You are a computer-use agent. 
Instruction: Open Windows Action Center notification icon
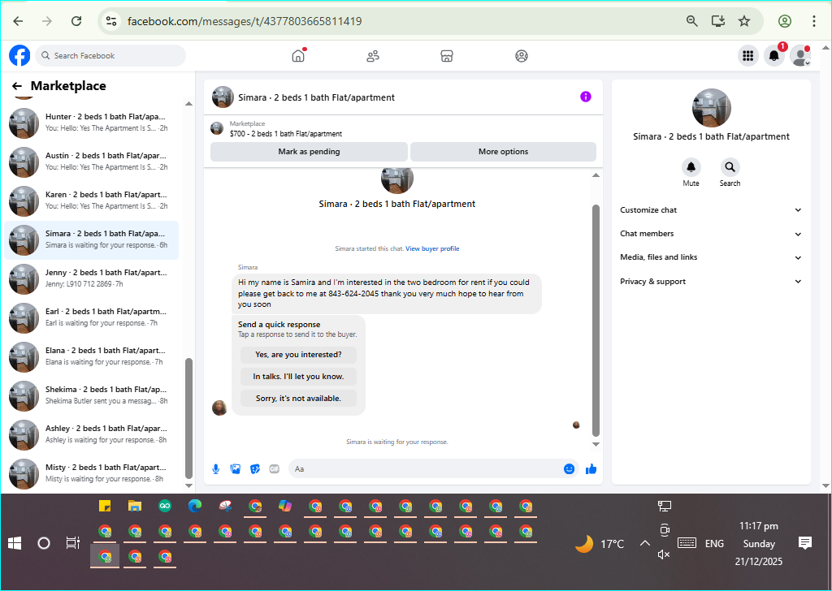tap(805, 543)
